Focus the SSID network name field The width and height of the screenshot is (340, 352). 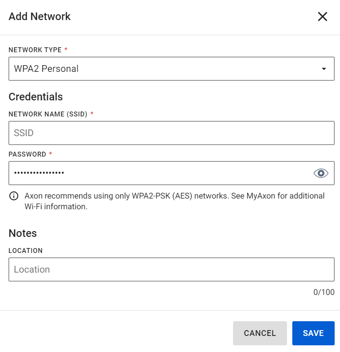[x=171, y=133]
